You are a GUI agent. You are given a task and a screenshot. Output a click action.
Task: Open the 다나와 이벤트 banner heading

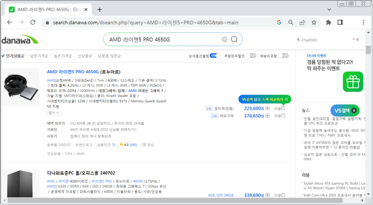[317, 56]
